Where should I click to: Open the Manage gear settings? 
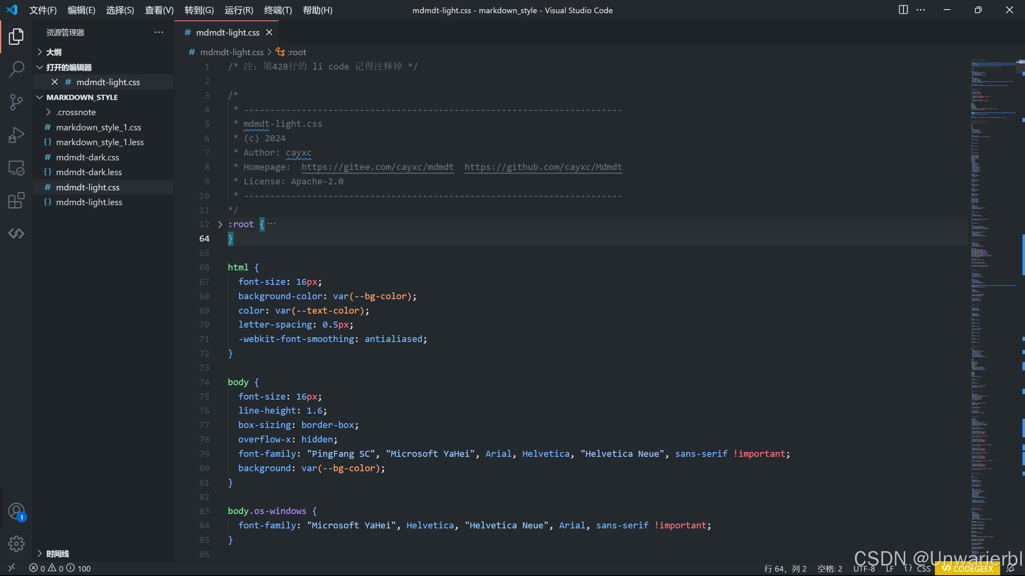[x=16, y=544]
